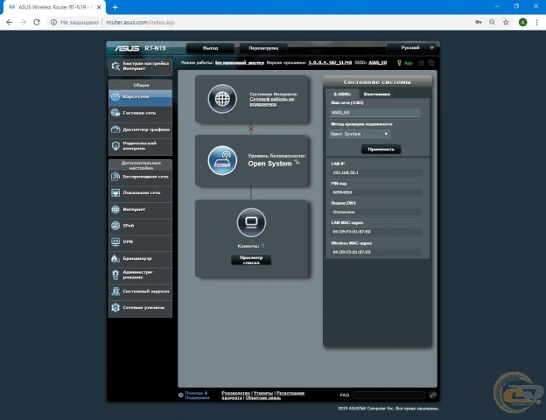The width and height of the screenshot is (546, 420).
Task: Open Сетевые утилиты in the sidebar
Action: point(140,308)
